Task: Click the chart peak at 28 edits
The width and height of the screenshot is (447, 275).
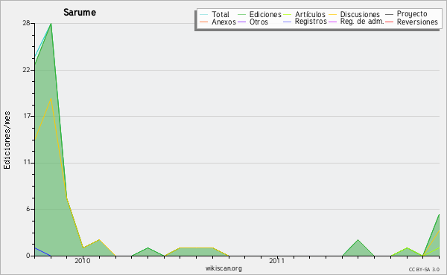Action: pyautogui.click(x=51, y=23)
